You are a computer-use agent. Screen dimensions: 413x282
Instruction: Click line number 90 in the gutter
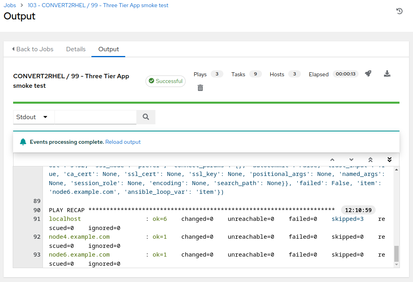coord(37,210)
